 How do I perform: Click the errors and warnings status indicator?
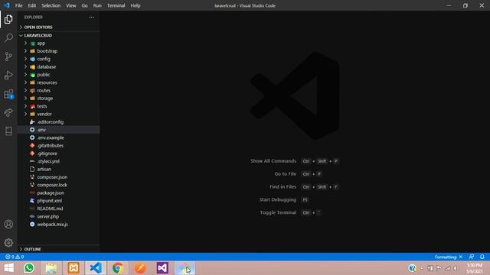pos(15,257)
